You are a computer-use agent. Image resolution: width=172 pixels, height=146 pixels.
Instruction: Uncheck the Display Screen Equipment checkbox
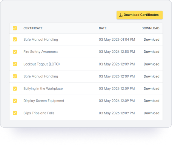(x=15, y=101)
